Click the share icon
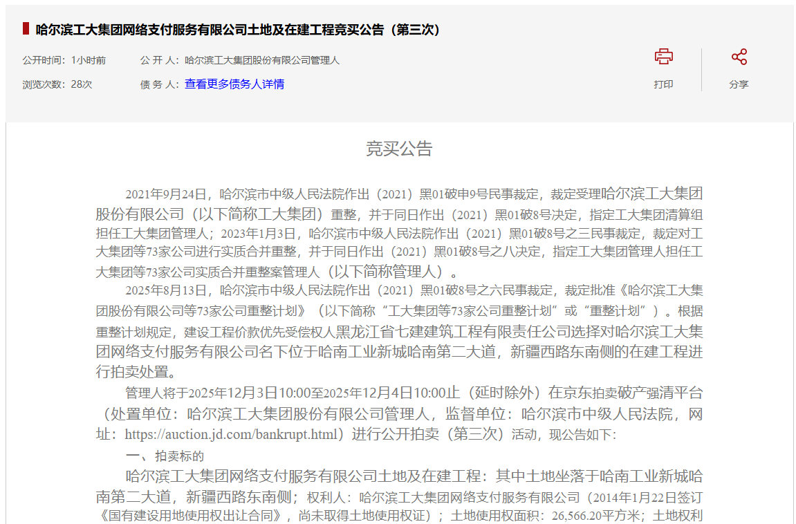 (x=739, y=56)
